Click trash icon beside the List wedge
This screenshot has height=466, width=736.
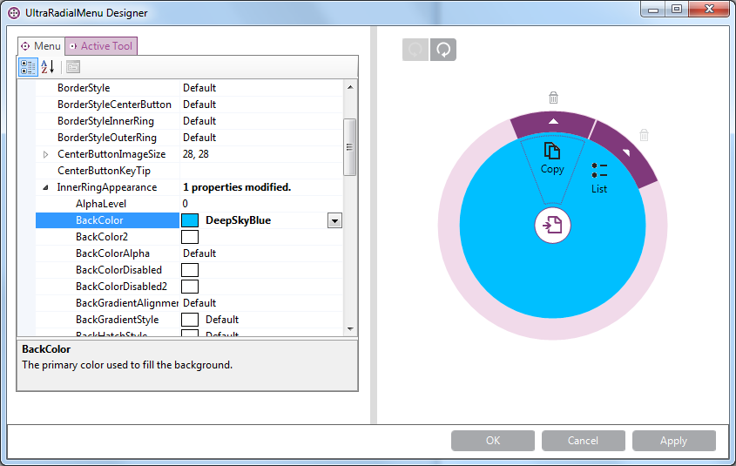click(645, 135)
